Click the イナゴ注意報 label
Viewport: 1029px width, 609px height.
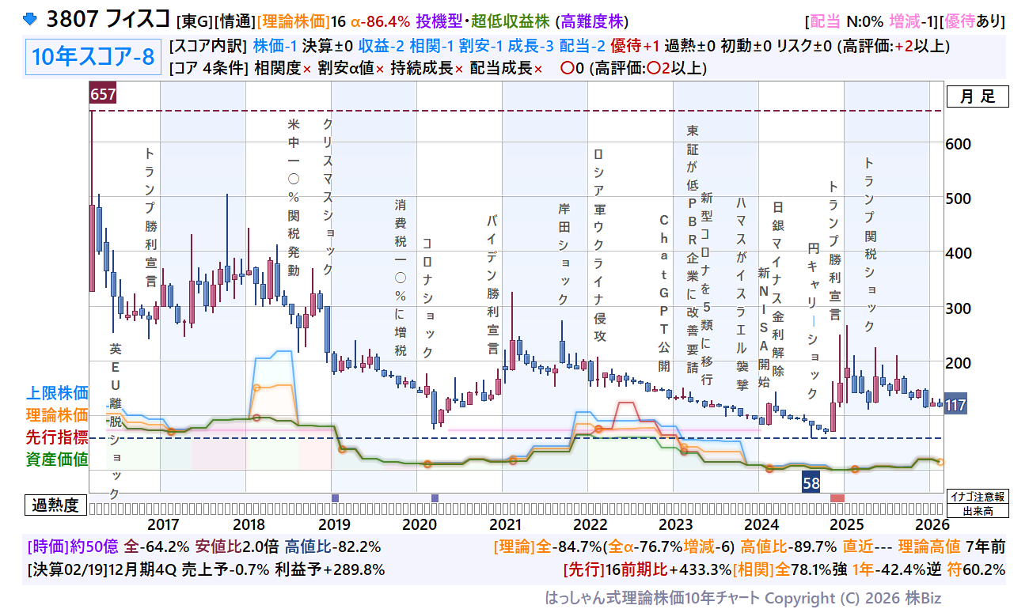(977, 497)
